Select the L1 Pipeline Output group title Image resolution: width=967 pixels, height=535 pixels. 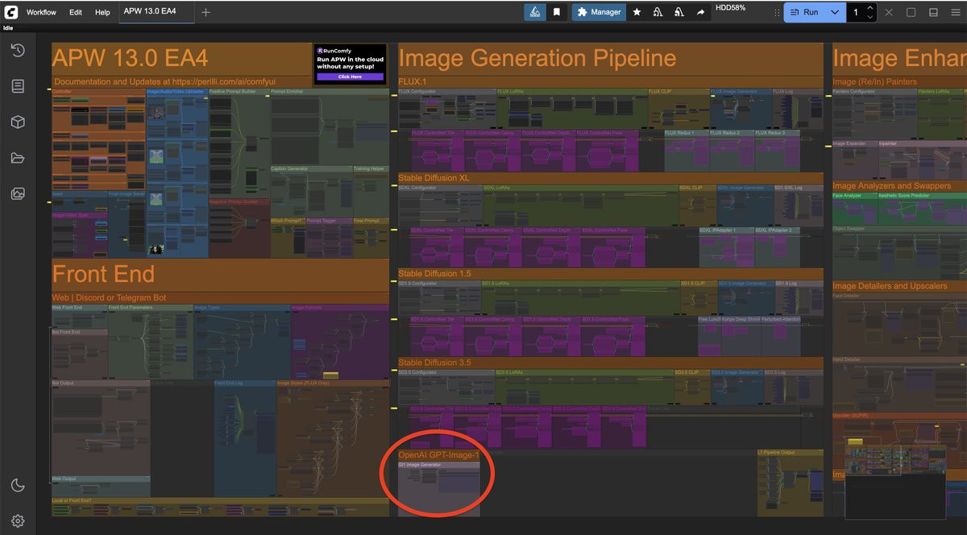(777, 453)
